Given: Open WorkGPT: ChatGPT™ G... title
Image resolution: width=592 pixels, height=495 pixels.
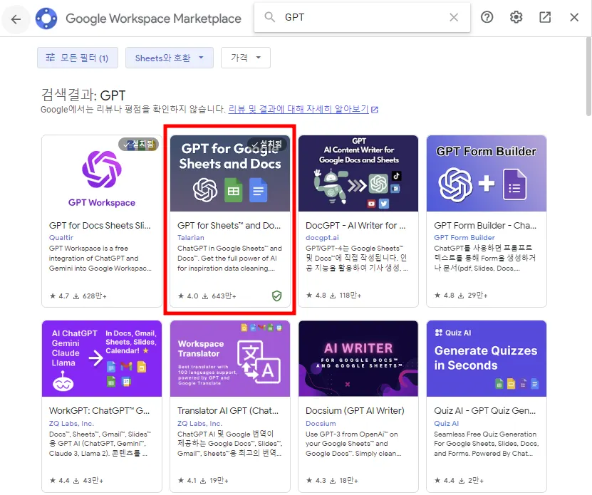Looking at the screenshot, I should pyautogui.click(x=99, y=411).
